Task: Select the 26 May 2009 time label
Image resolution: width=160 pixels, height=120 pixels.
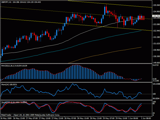Action: [x=6, y=118]
